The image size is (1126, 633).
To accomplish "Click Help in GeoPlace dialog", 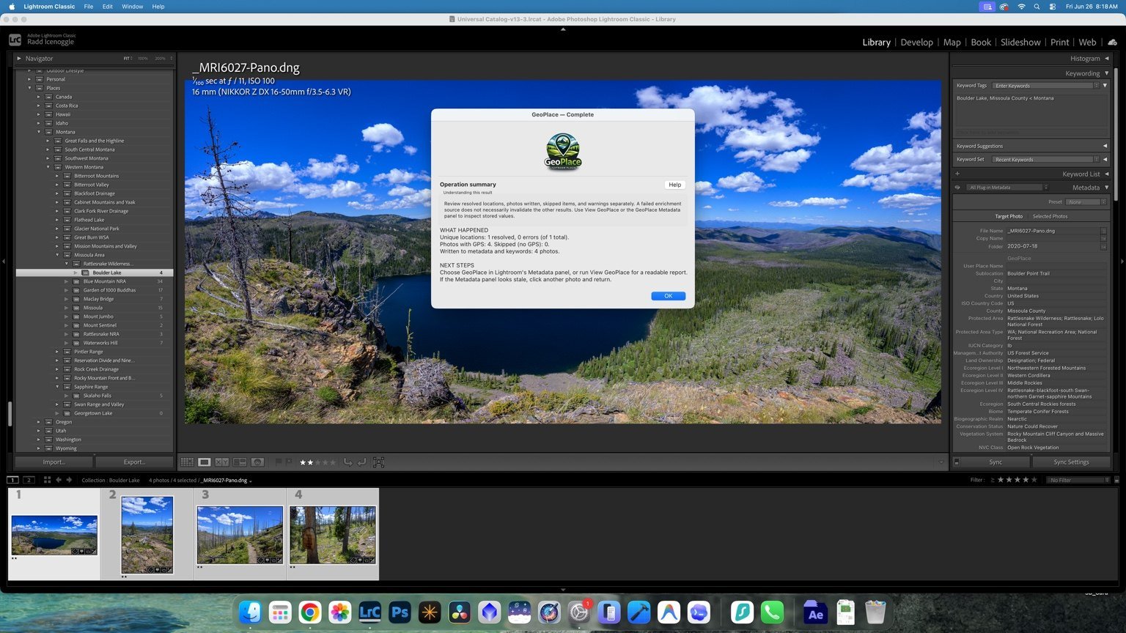I will [x=674, y=185].
